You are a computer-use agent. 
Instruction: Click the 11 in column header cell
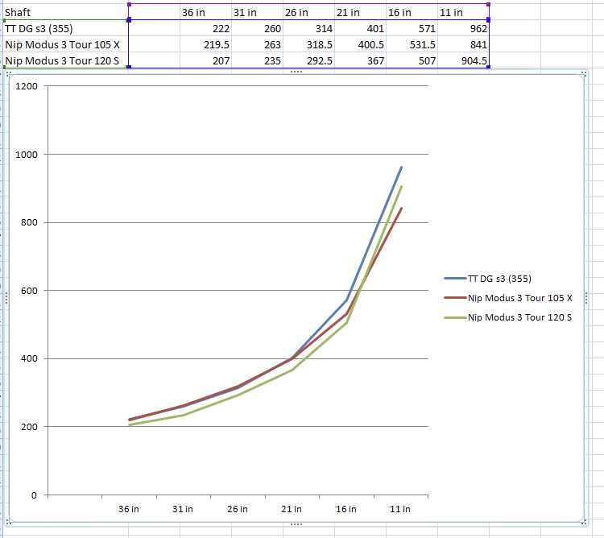click(463, 12)
